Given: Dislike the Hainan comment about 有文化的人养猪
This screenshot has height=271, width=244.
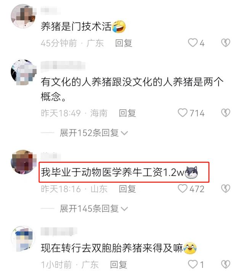Looking at the screenshot, I should [x=226, y=113].
